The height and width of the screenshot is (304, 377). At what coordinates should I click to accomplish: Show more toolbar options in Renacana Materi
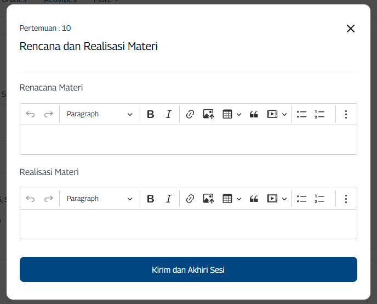pyautogui.click(x=346, y=114)
